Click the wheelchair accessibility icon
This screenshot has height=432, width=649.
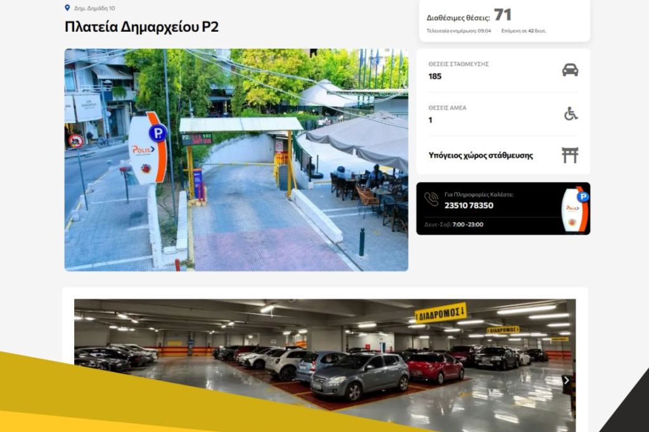click(x=571, y=114)
